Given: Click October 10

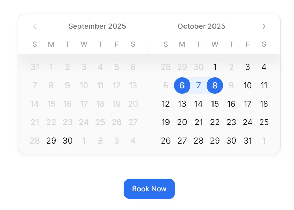Looking at the screenshot, I should point(248,86).
